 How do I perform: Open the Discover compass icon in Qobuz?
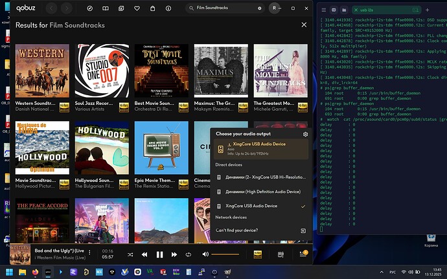[90, 8]
